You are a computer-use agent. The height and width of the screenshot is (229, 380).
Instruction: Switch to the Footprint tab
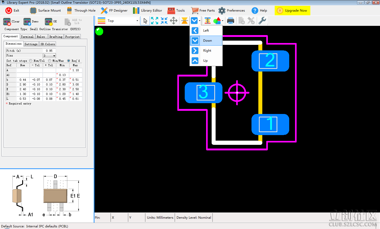72,37
